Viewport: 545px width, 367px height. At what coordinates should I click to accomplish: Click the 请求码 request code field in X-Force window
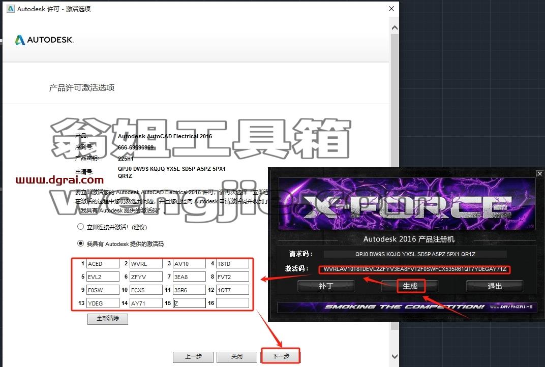(415, 254)
